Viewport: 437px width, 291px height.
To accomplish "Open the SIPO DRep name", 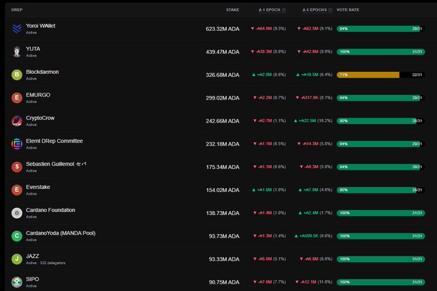I will pos(33,279).
